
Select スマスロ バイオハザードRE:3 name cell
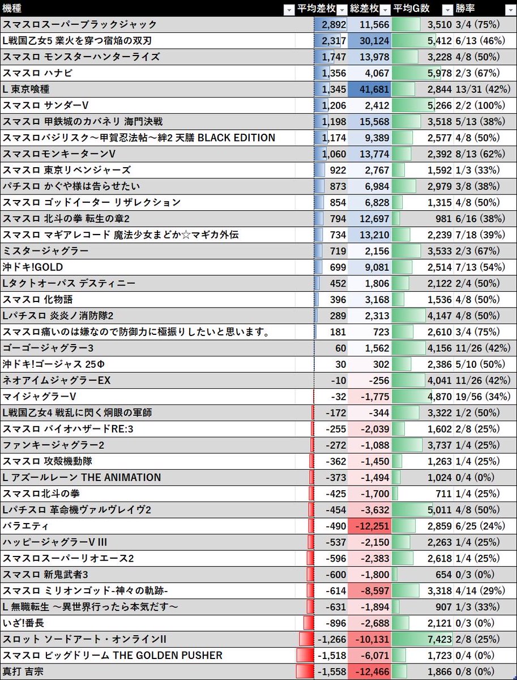148,429
